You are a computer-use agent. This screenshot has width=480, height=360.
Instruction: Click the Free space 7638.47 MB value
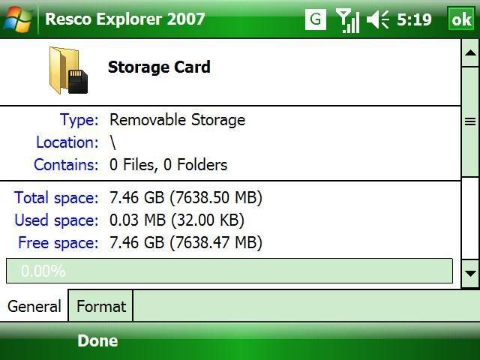point(186,243)
